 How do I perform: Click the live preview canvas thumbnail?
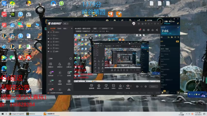(117, 58)
